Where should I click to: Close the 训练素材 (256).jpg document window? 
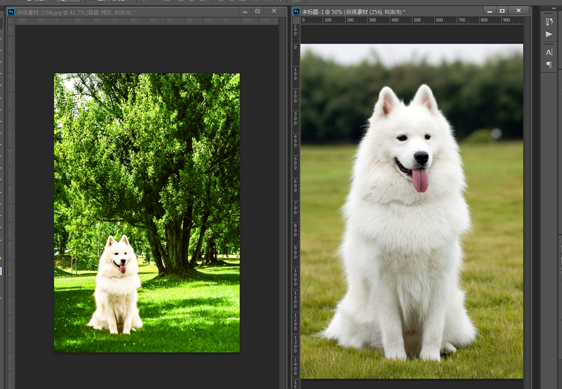pos(274,11)
